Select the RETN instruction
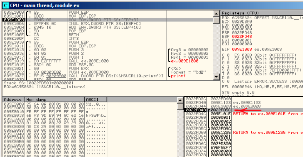This screenshot has width=304, height=157. tap(74, 35)
